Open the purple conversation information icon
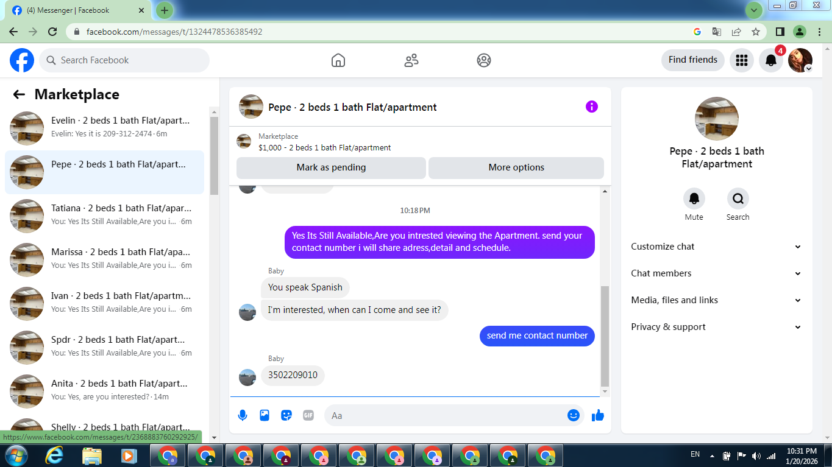The height and width of the screenshot is (467, 832). tap(592, 107)
